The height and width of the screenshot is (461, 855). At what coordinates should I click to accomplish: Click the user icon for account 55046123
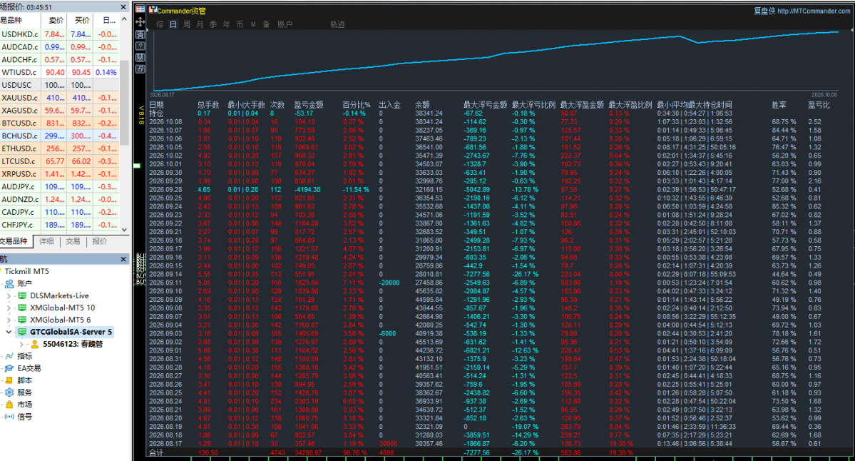tap(34, 344)
